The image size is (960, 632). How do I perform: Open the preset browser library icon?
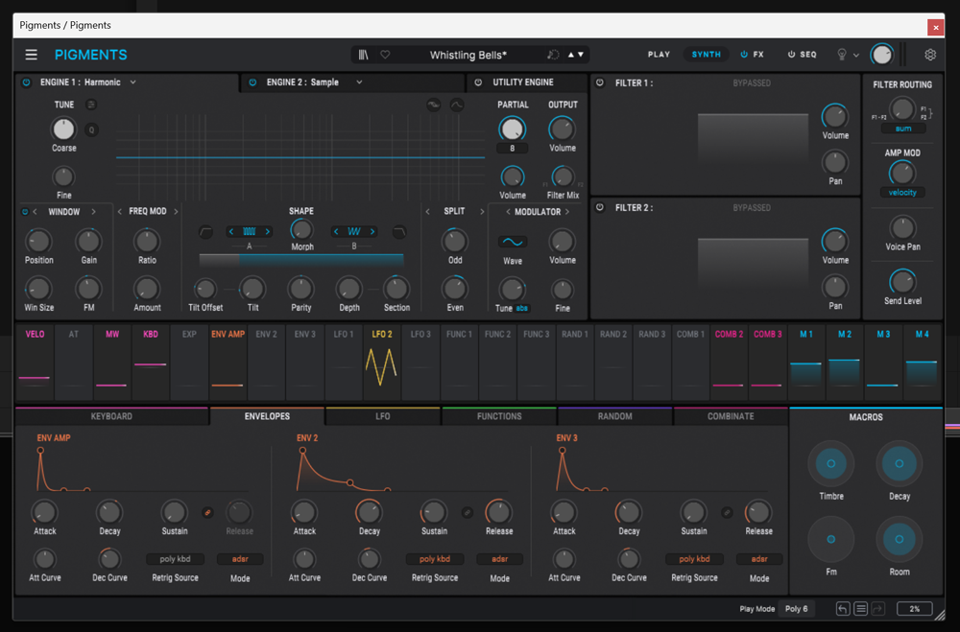[x=363, y=55]
